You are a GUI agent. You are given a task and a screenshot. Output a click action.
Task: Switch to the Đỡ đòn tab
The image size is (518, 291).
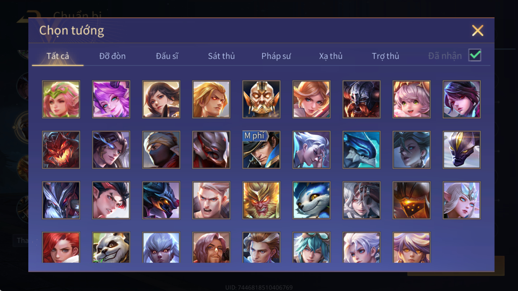pyautogui.click(x=112, y=56)
